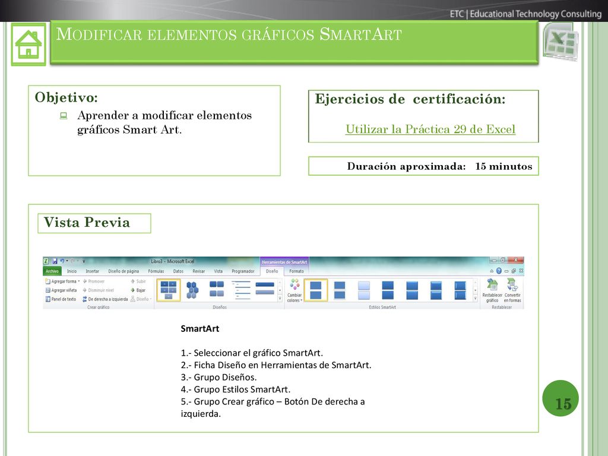608x456 pixels.
Task: Switch to the Datos tab
Action: tap(178, 271)
